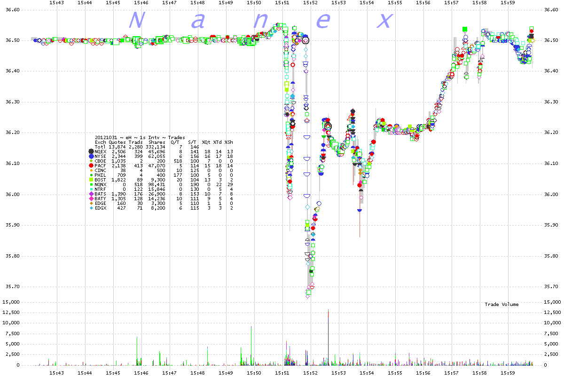Click "15:55" on the top time axis
This screenshot has width=564, height=376.
point(395,3)
